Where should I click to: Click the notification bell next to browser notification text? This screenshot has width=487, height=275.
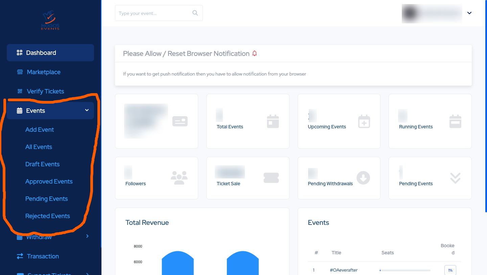click(x=255, y=54)
